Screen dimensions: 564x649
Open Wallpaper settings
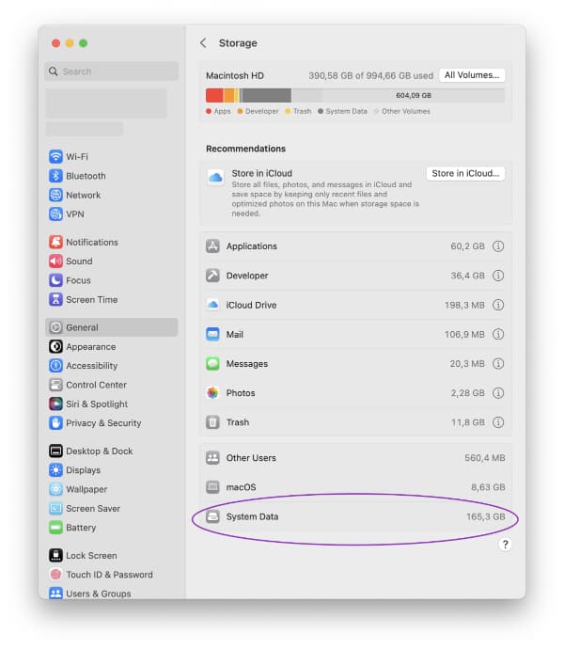78,489
